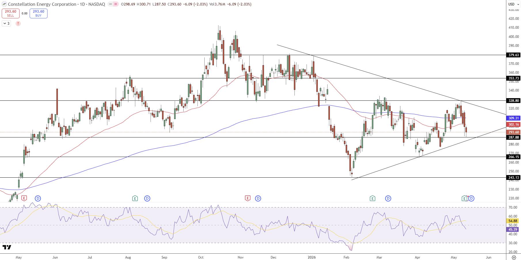Open the green earnings marker before March
The height and width of the screenshot is (260, 521).
coord(372,198)
